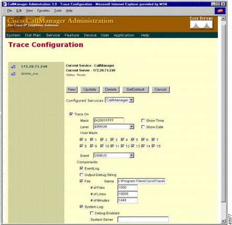This screenshot has width=232, height=225.
Task: Click the New button
Action: pyautogui.click(x=72, y=90)
